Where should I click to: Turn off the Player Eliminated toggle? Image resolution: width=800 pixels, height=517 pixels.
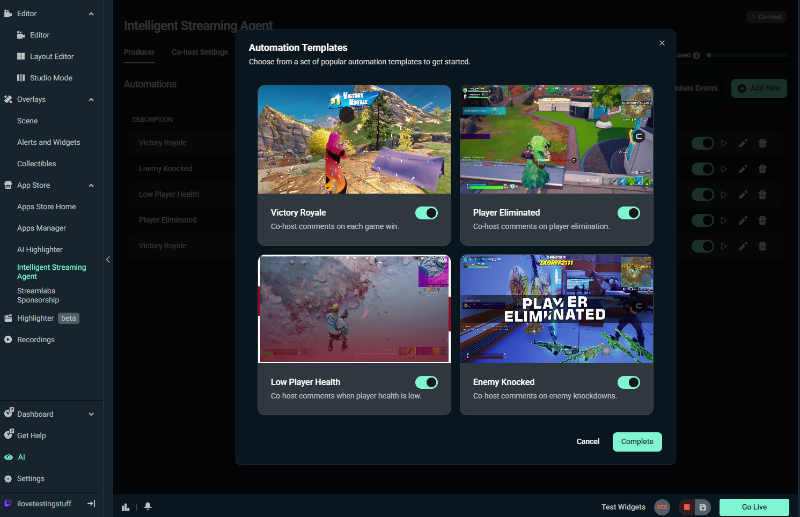tap(629, 213)
